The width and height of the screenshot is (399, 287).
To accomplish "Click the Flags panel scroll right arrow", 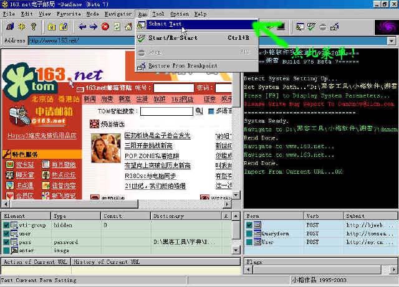I will coord(393,270).
